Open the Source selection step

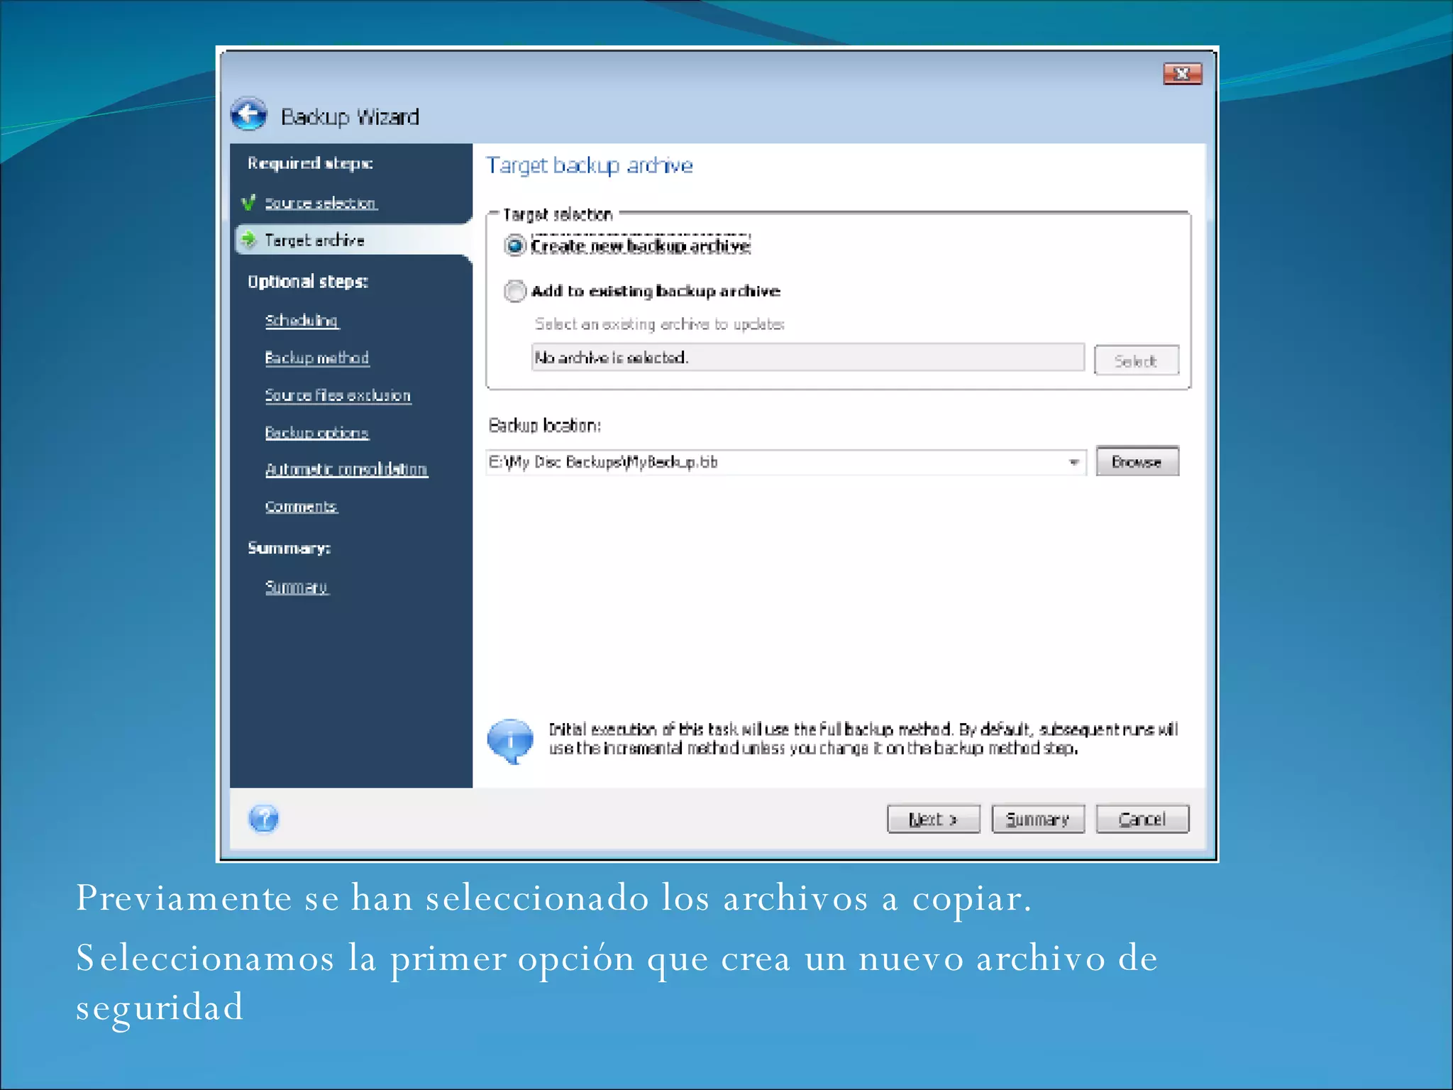click(x=321, y=203)
